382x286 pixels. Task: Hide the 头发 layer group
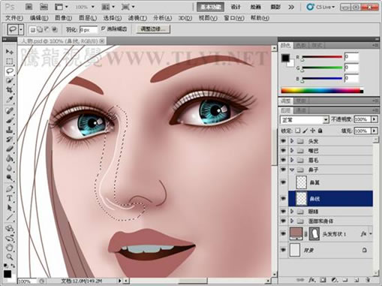click(x=283, y=141)
